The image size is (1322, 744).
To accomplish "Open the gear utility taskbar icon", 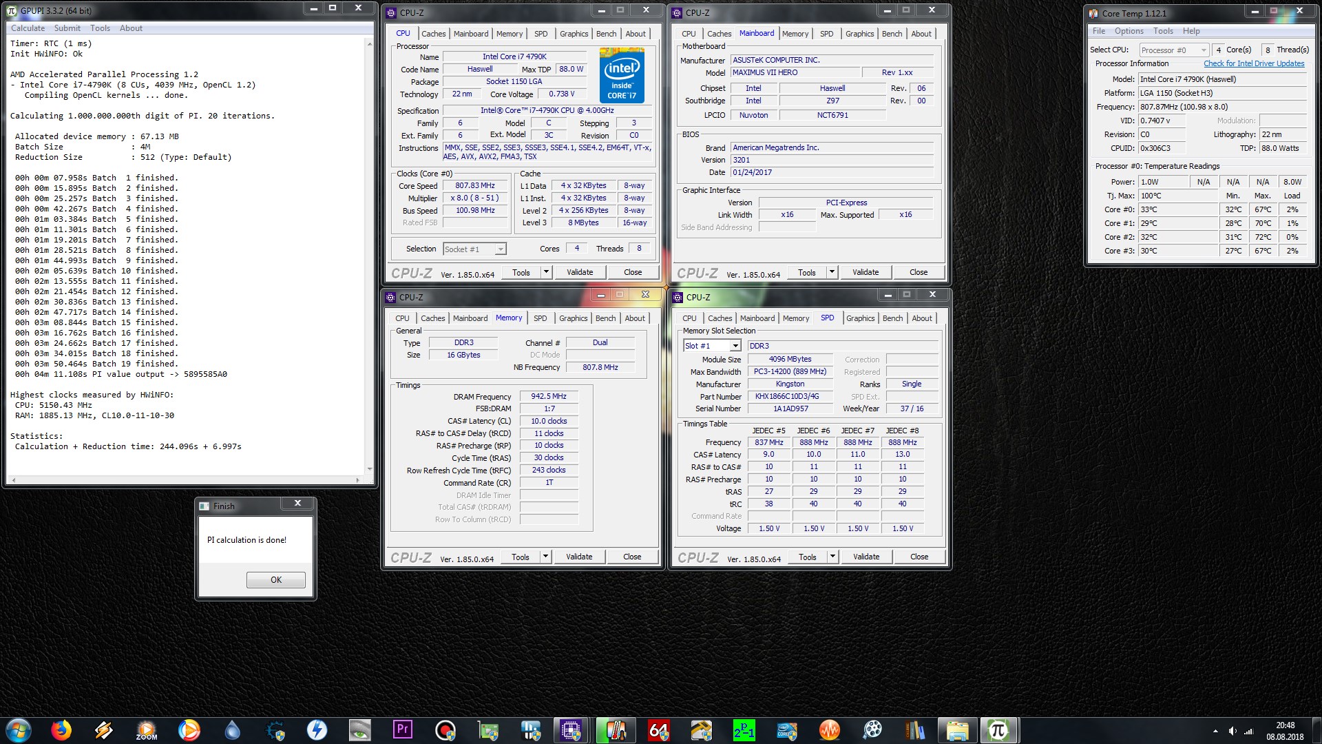I will [x=275, y=730].
